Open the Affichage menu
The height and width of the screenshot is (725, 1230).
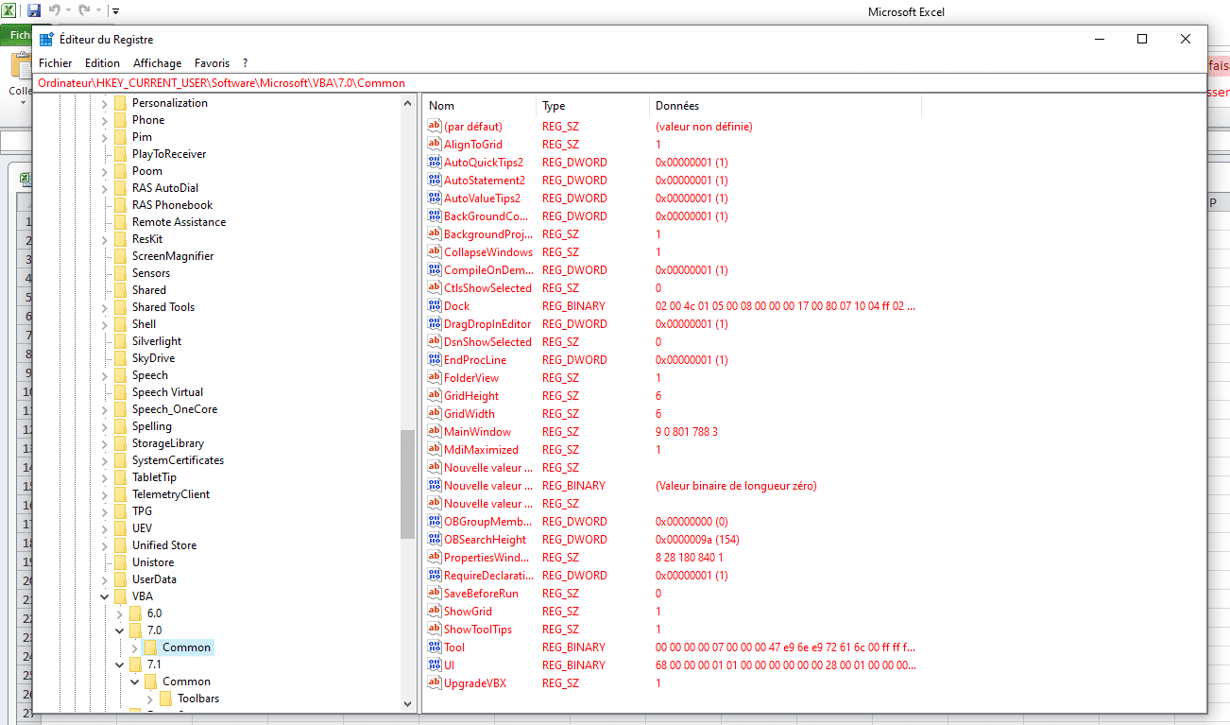pyautogui.click(x=157, y=63)
